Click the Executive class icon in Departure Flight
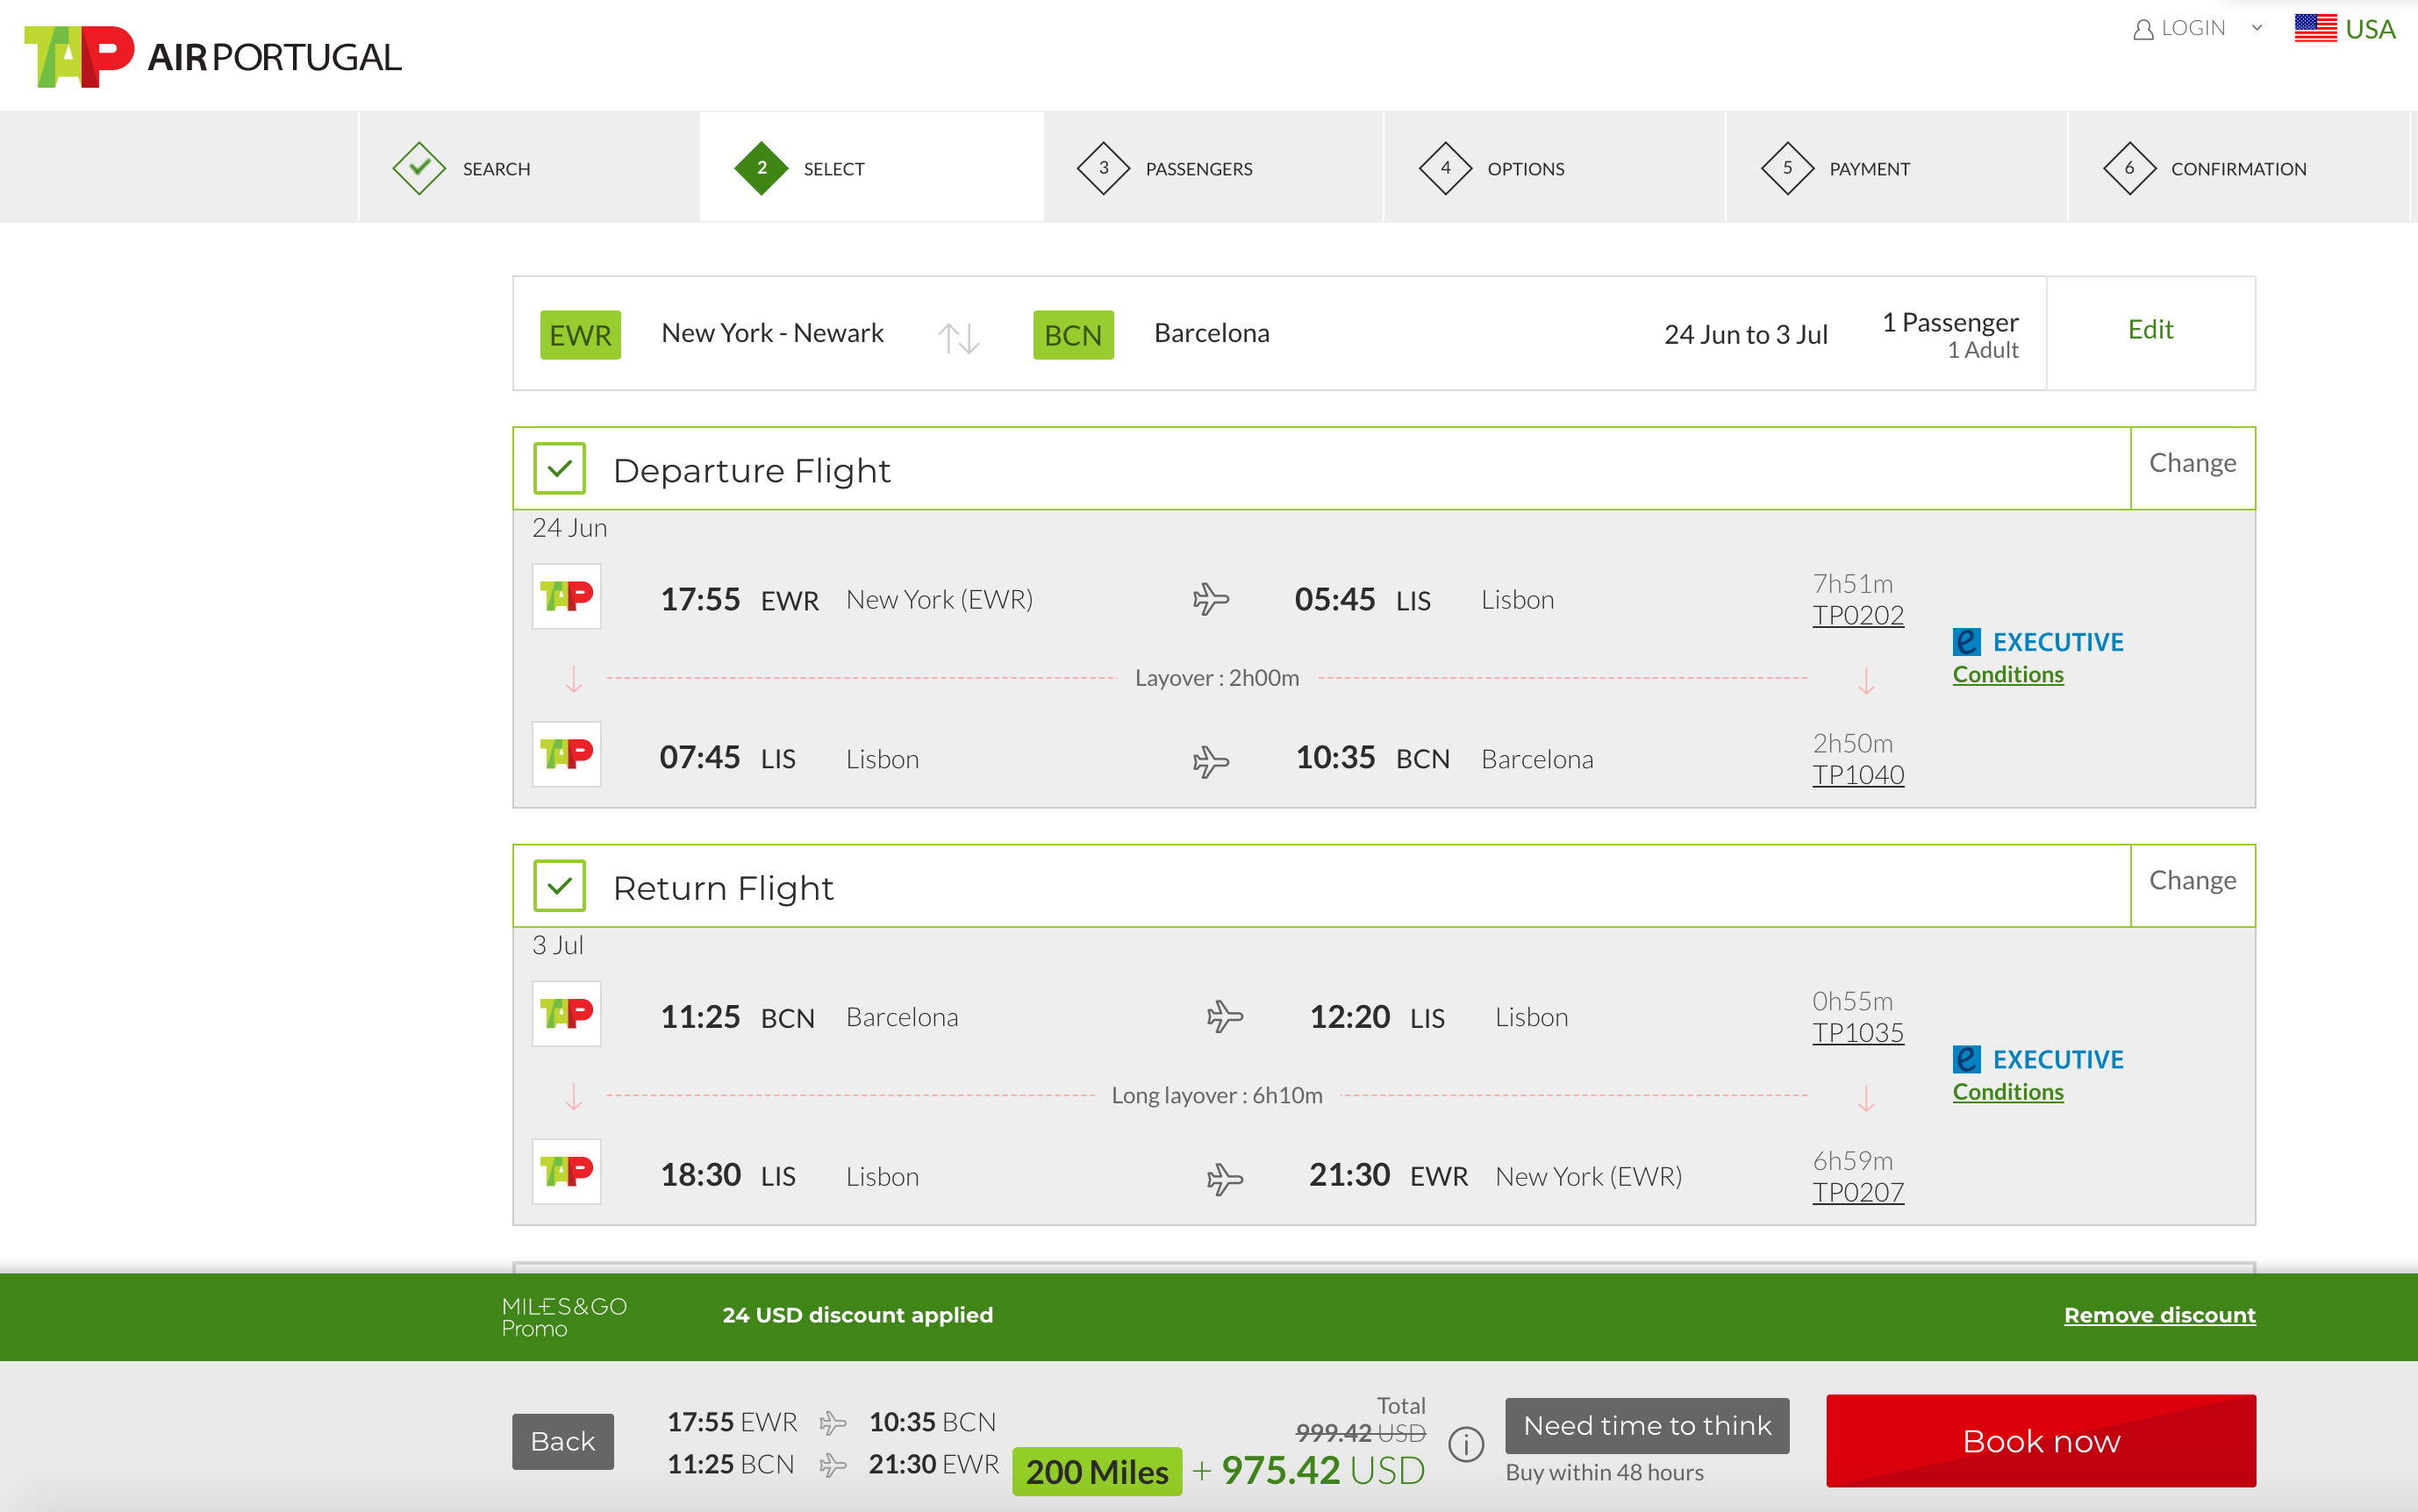 [1966, 641]
